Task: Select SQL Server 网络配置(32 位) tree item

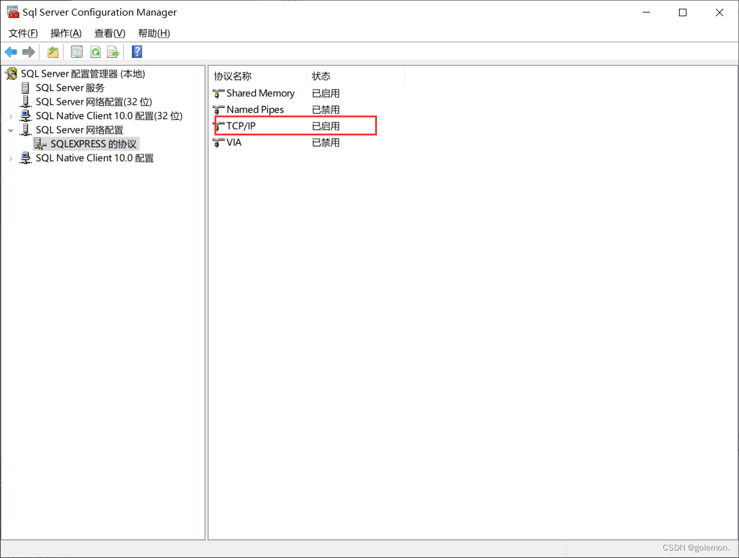Action: (x=94, y=102)
